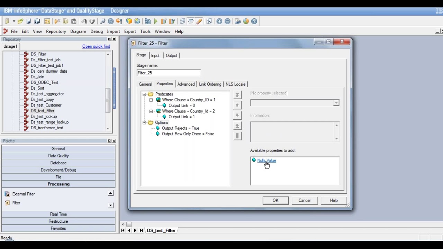Image resolution: width=443 pixels, height=249 pixels.
Task: Expand the Real Time palette category
Action: [x=58, y=214]
